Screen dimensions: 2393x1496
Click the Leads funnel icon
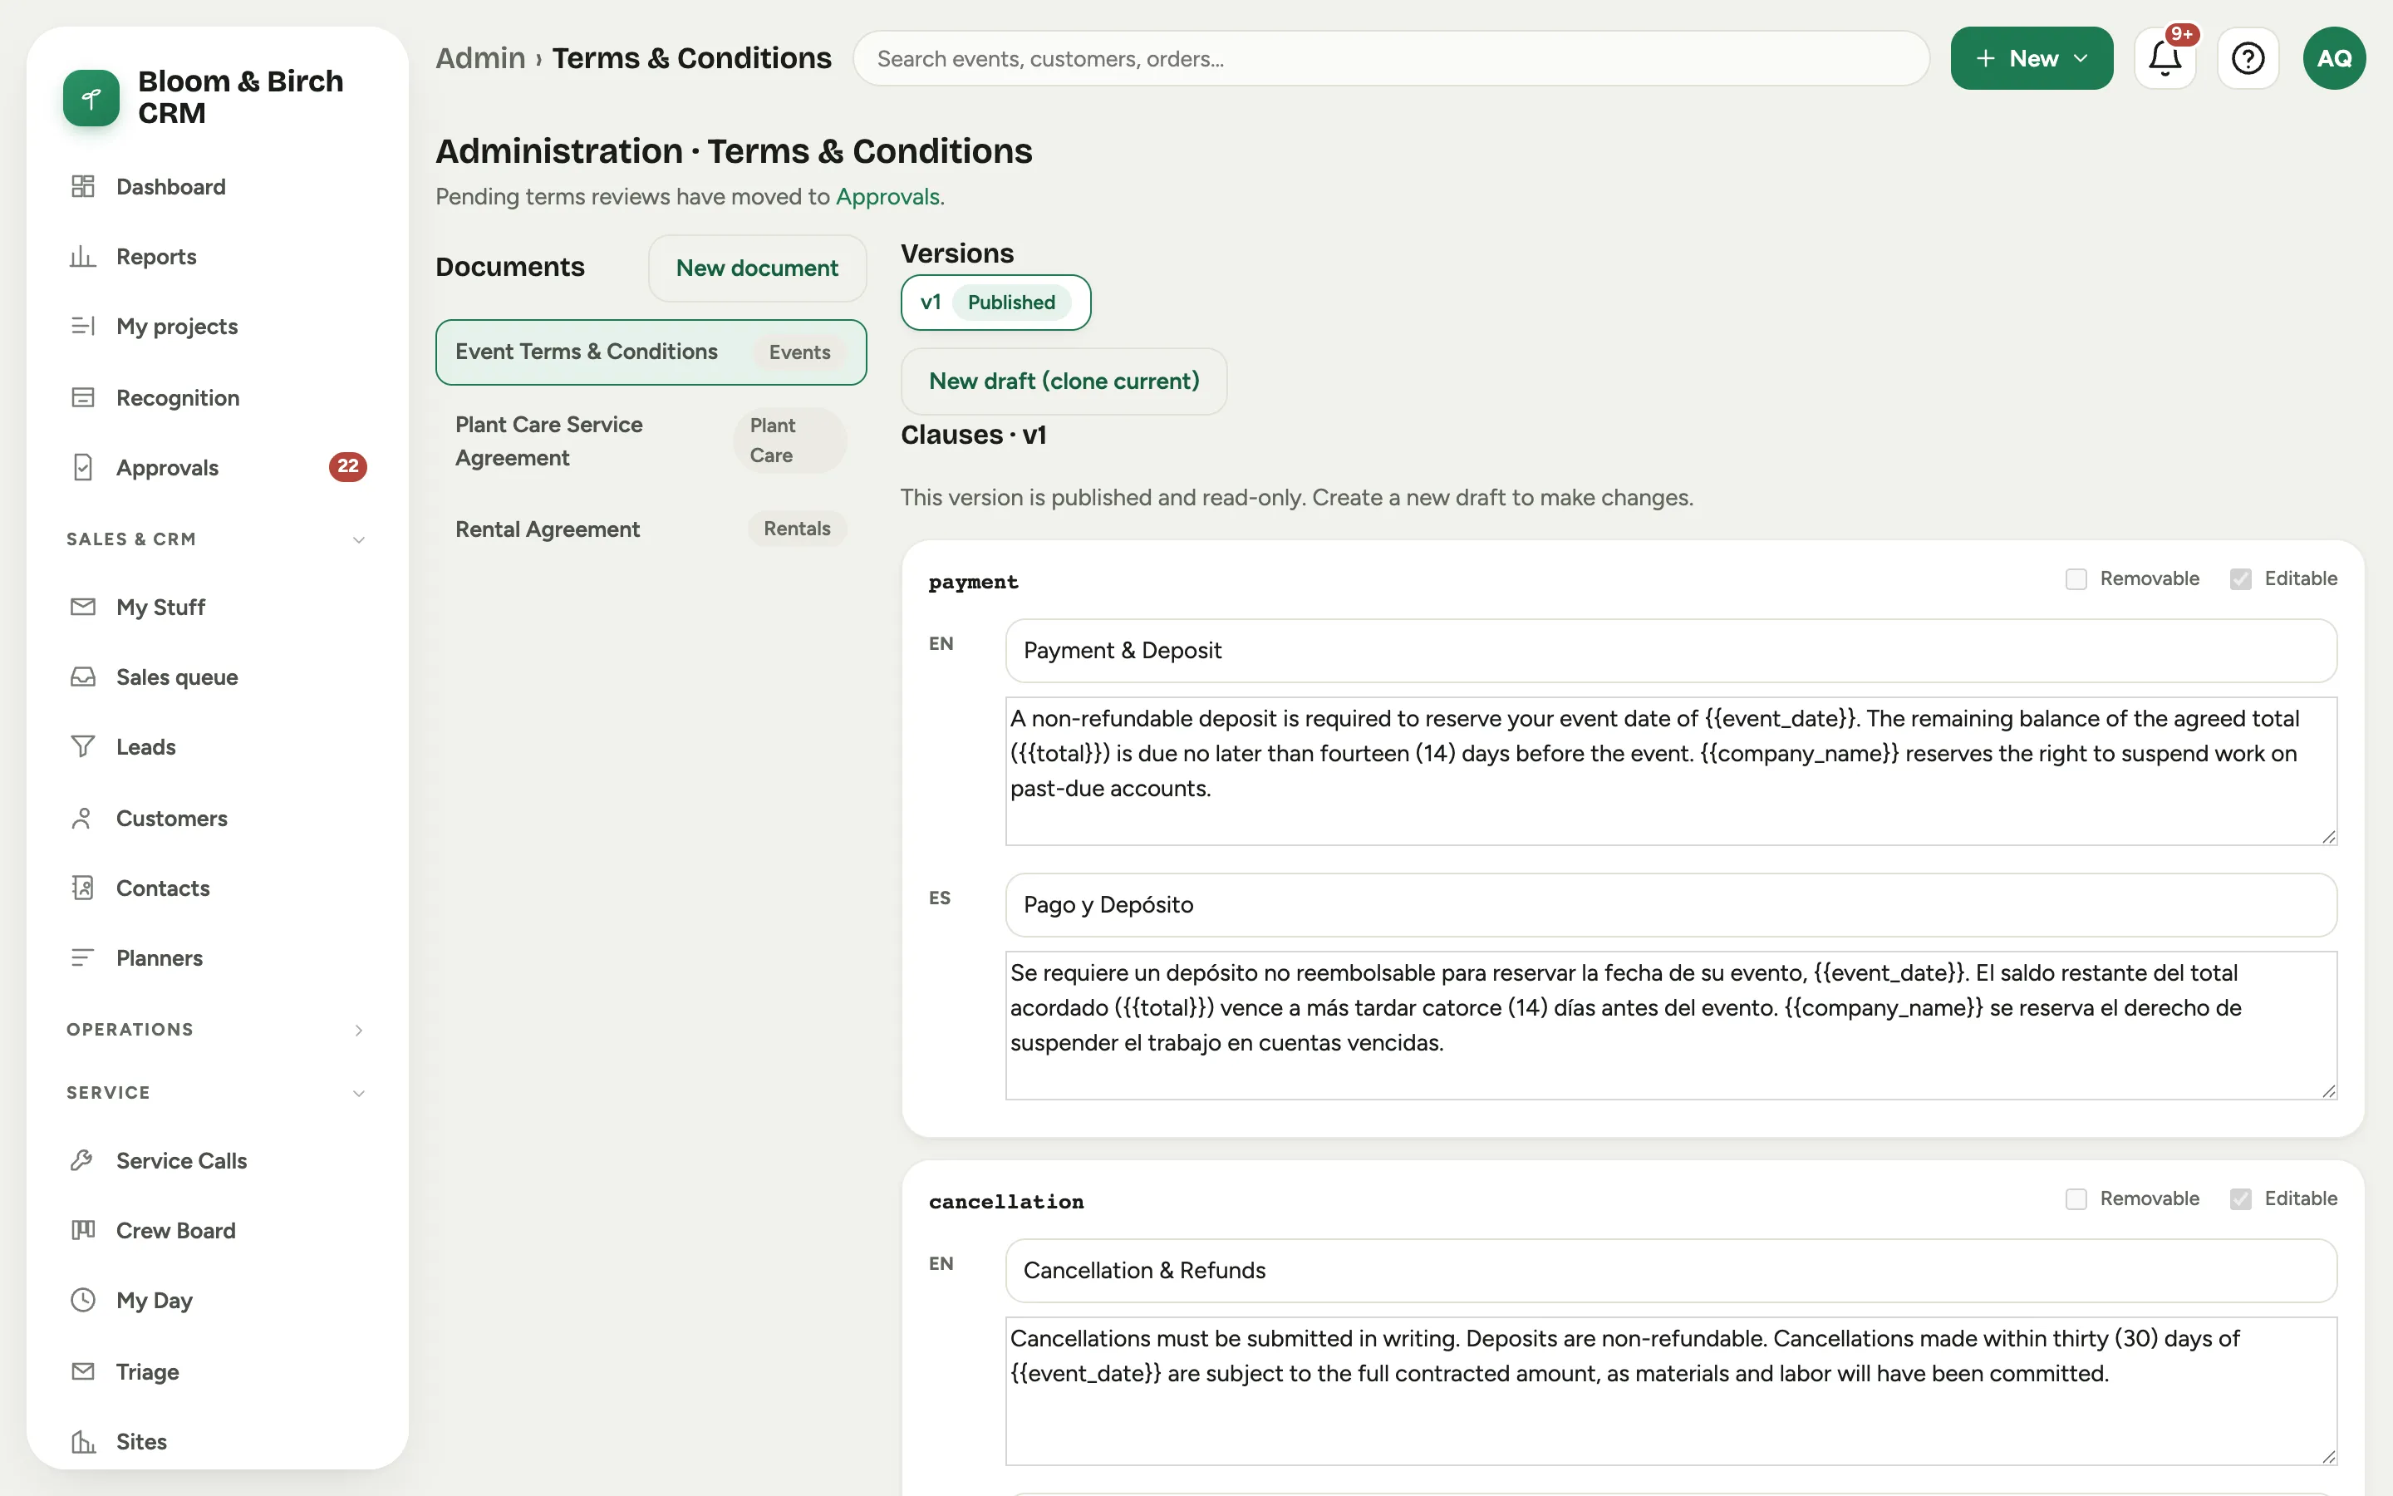pos(83,747)
